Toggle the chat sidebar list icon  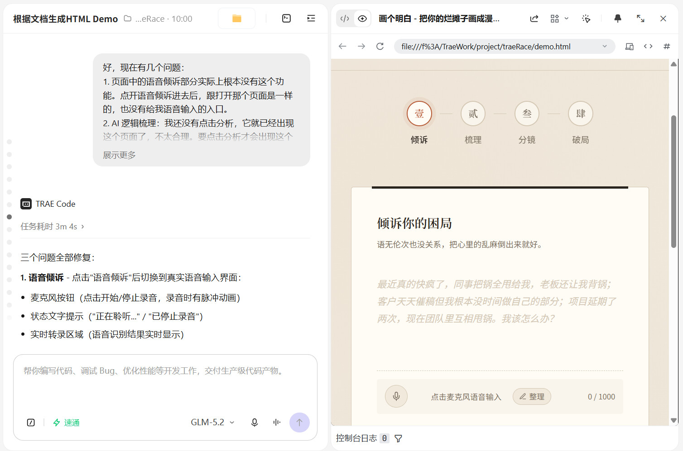pyautogui.click(x=311, y=19)
